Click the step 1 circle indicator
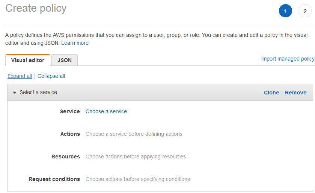 (285, 11)
